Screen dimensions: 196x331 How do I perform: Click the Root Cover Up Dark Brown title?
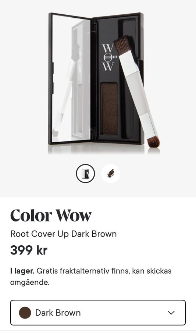point(64,234)
